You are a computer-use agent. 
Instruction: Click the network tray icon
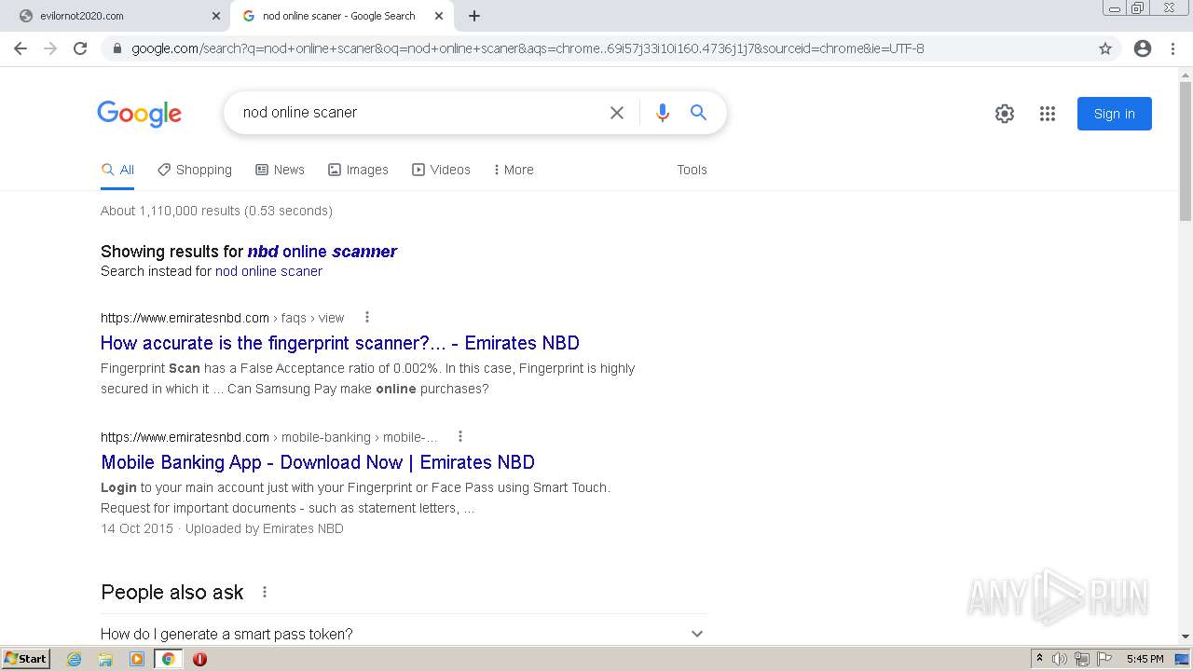click(1082, 659)
